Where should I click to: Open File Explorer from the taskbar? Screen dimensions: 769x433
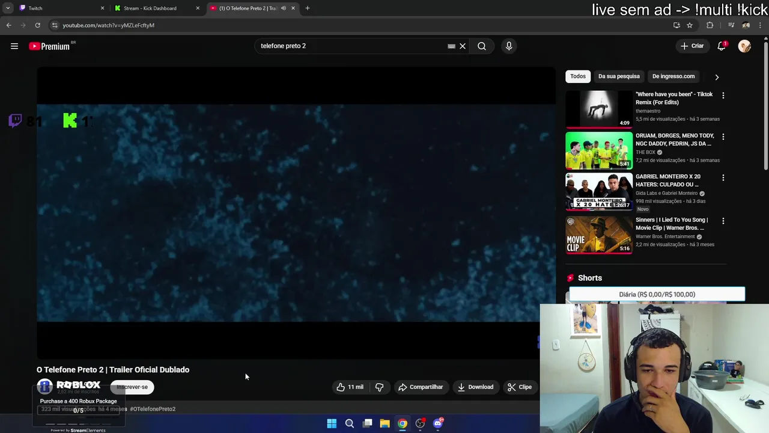tap(384, 423)
